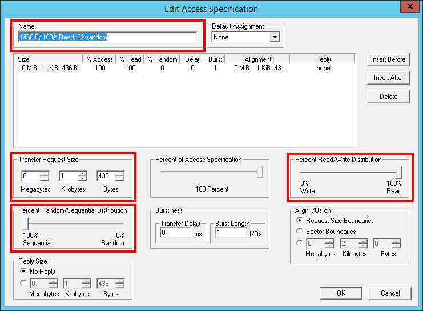The height and width of the screenshot is (311, 423).
Task: Click the Reply column header
Action: tap(323, 59)
